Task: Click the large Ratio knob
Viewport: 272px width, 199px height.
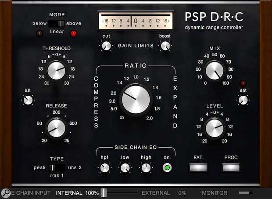Action: (136, 99)
